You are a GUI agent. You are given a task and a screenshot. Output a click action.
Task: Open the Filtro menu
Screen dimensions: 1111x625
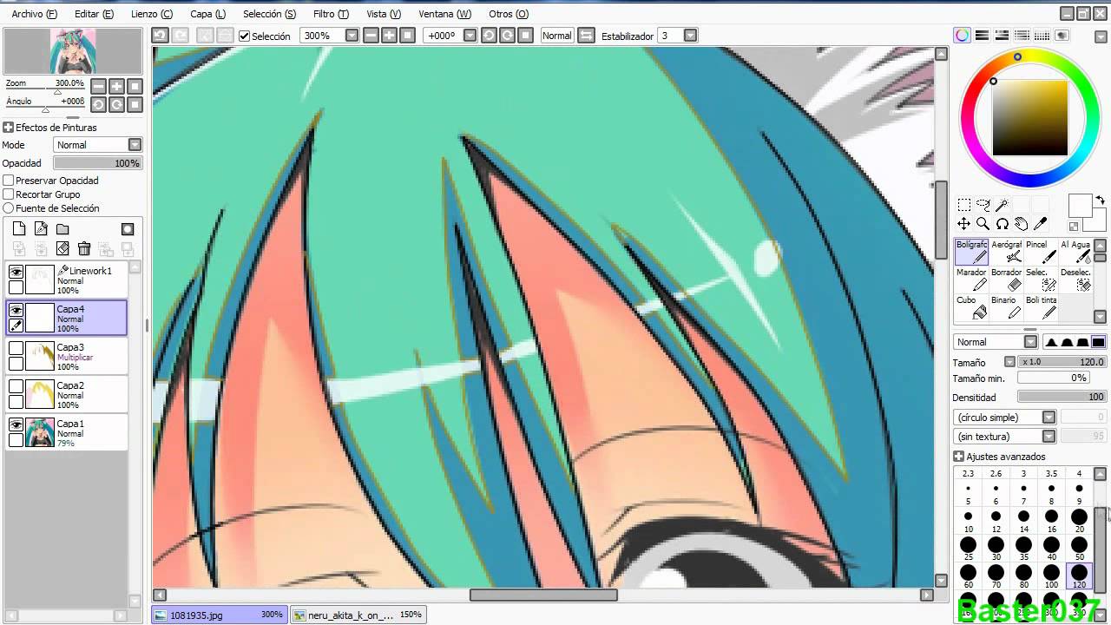pyautogui.click(x=331, y=14)
